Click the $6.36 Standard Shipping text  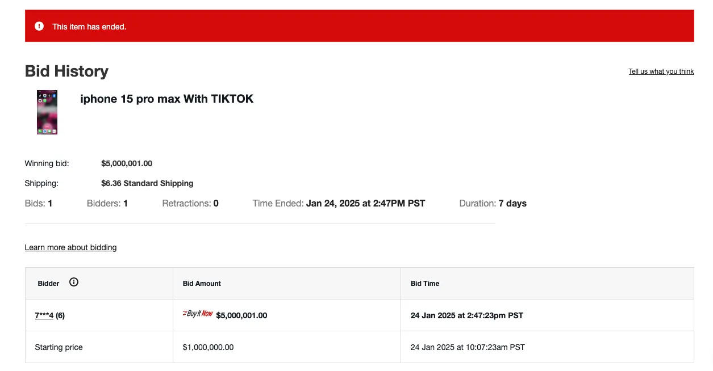[147, 183]
